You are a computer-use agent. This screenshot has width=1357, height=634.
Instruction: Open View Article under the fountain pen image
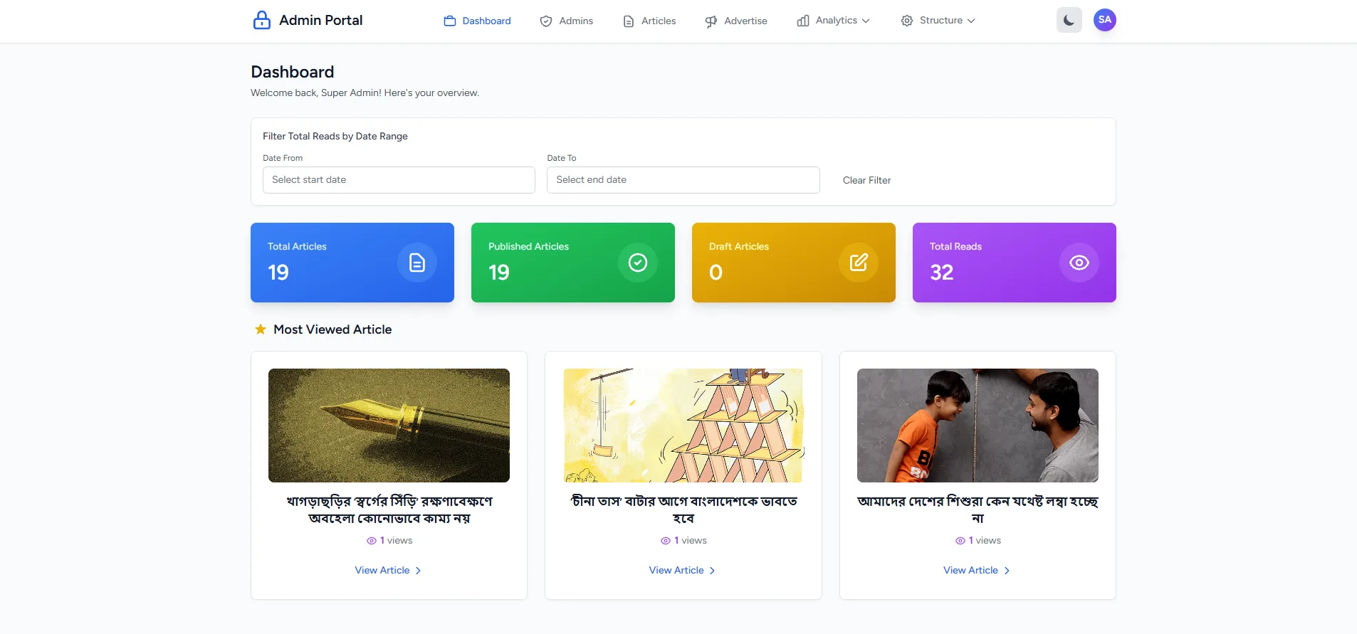coord(389,570)
